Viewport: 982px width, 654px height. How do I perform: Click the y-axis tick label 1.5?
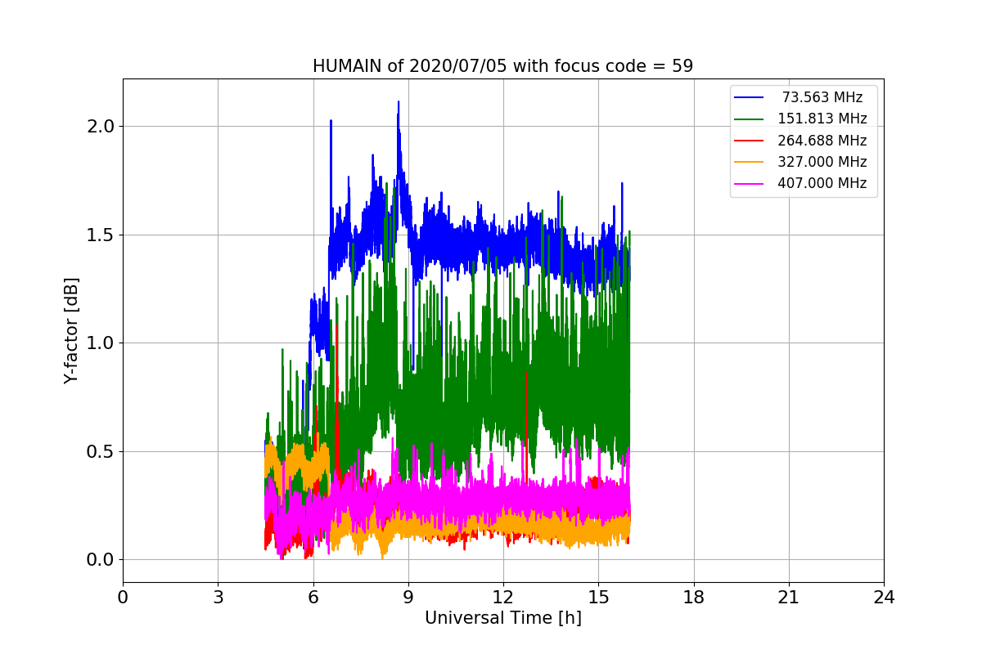(x=101, y=235)
